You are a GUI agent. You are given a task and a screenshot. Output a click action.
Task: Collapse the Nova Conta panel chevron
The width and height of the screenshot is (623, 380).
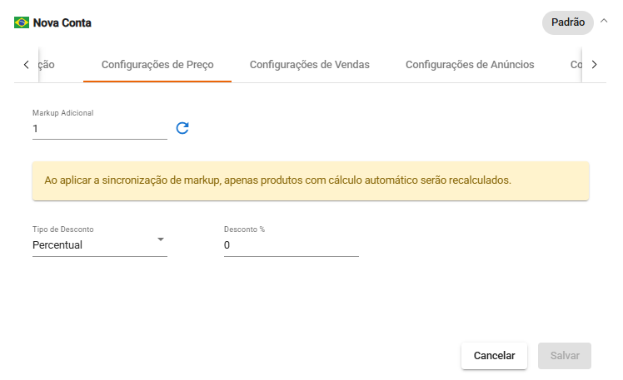pos(604,22)
